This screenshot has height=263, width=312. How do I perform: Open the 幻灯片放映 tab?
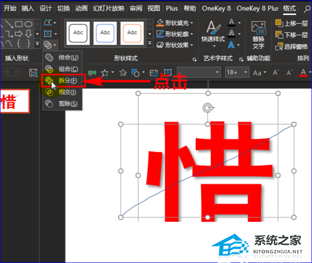tap(109, 8)
